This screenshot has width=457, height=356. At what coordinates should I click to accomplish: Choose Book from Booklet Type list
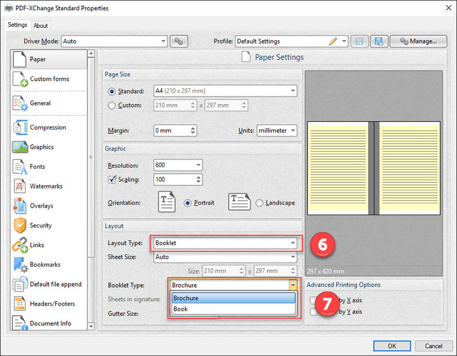coord(233,309)
